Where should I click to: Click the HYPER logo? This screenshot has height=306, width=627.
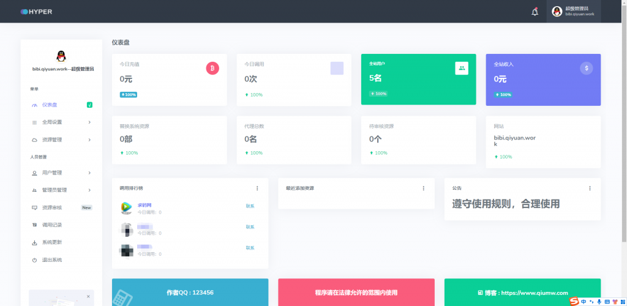(x=36, y=12)
